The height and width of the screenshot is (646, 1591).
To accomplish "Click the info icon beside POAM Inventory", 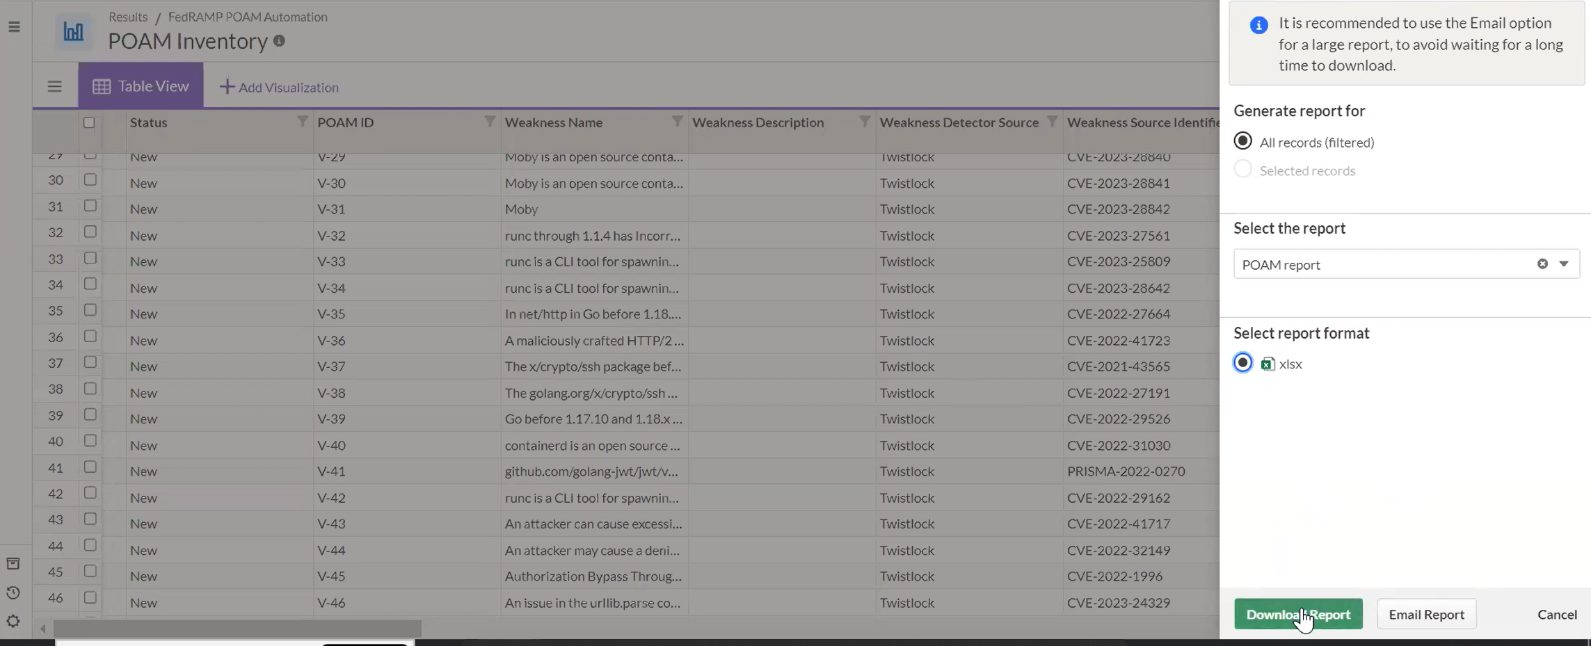I will pyautogui.click(x=279, y=41).
